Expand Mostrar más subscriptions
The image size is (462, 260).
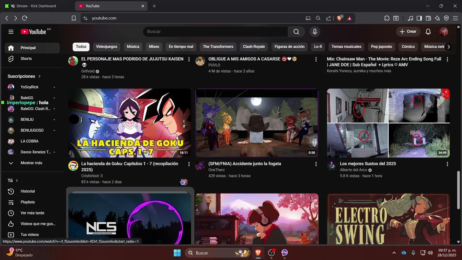[x=32, y=163]
